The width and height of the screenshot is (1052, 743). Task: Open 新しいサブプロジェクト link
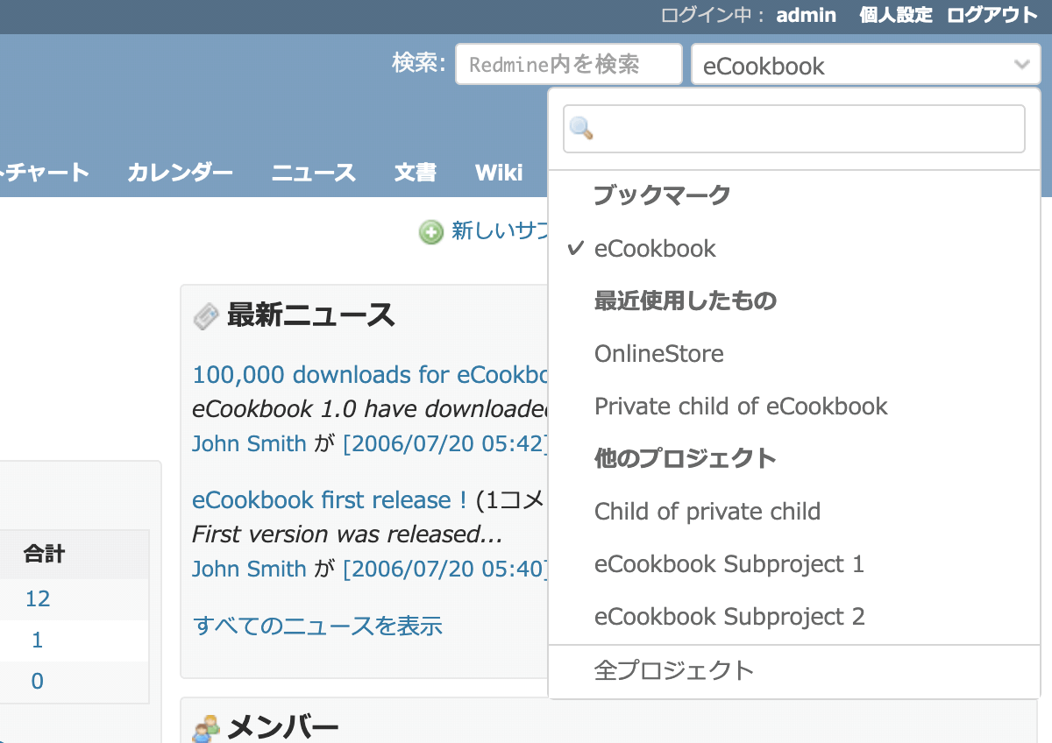point(500,231)
